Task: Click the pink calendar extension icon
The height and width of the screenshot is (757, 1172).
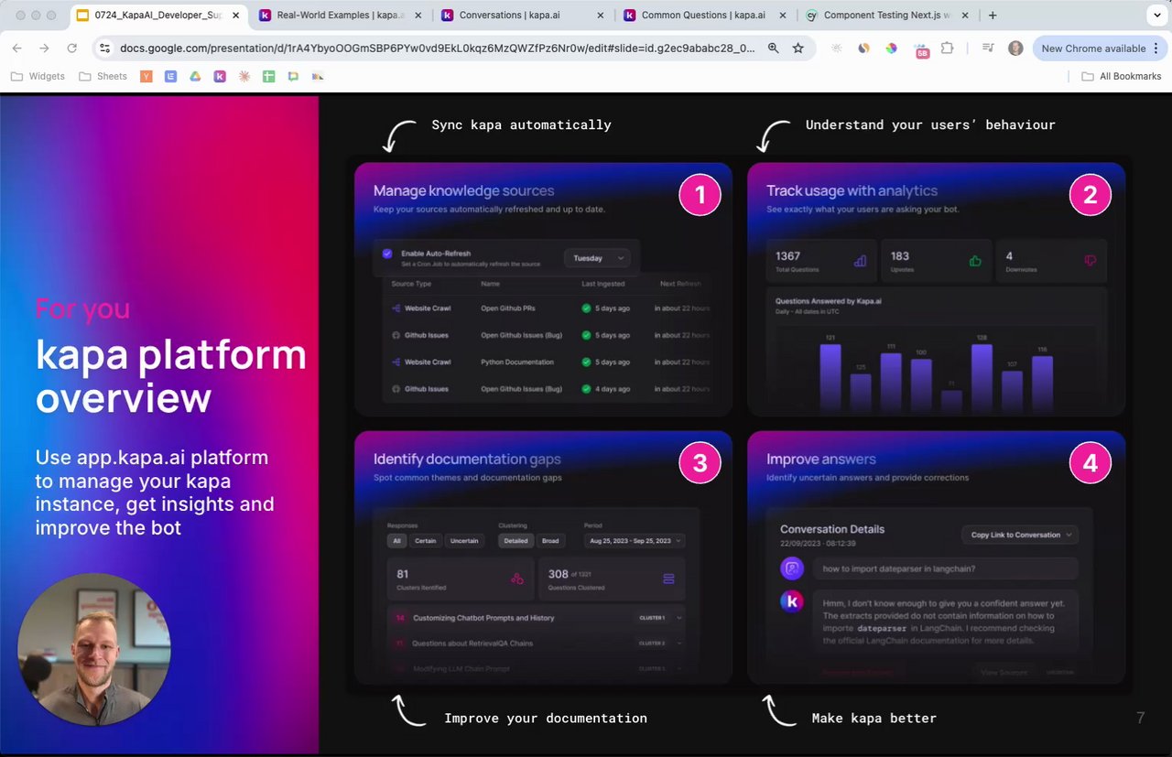Action: pos(922,49)
